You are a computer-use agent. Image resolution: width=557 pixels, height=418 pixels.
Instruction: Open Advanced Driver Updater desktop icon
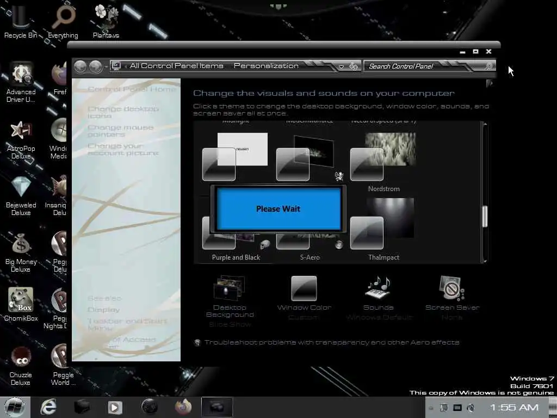click(21, 83)
